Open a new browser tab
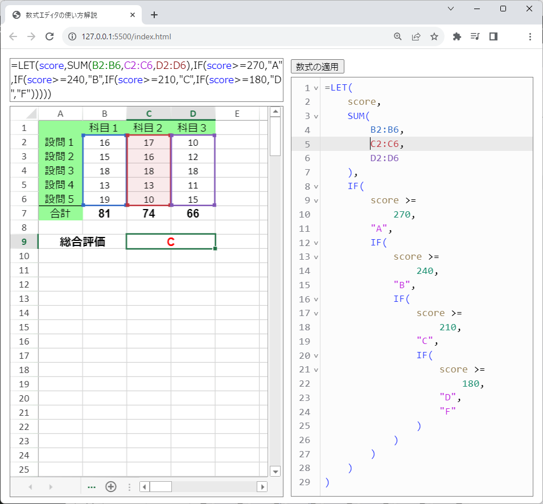Viewport: 543px width, 504px height. tap(154, 15)
